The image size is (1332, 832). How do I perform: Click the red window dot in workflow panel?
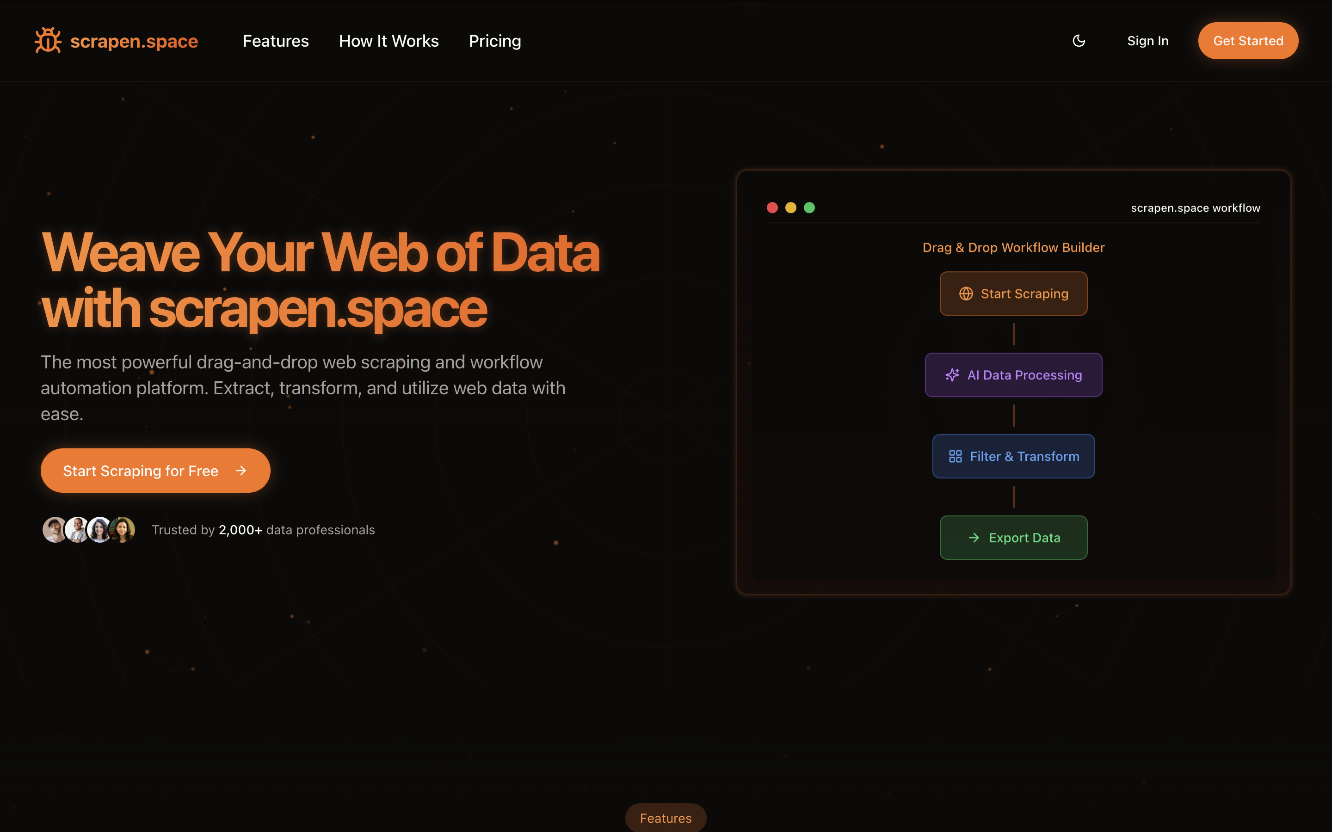click(x=772, y=208)
